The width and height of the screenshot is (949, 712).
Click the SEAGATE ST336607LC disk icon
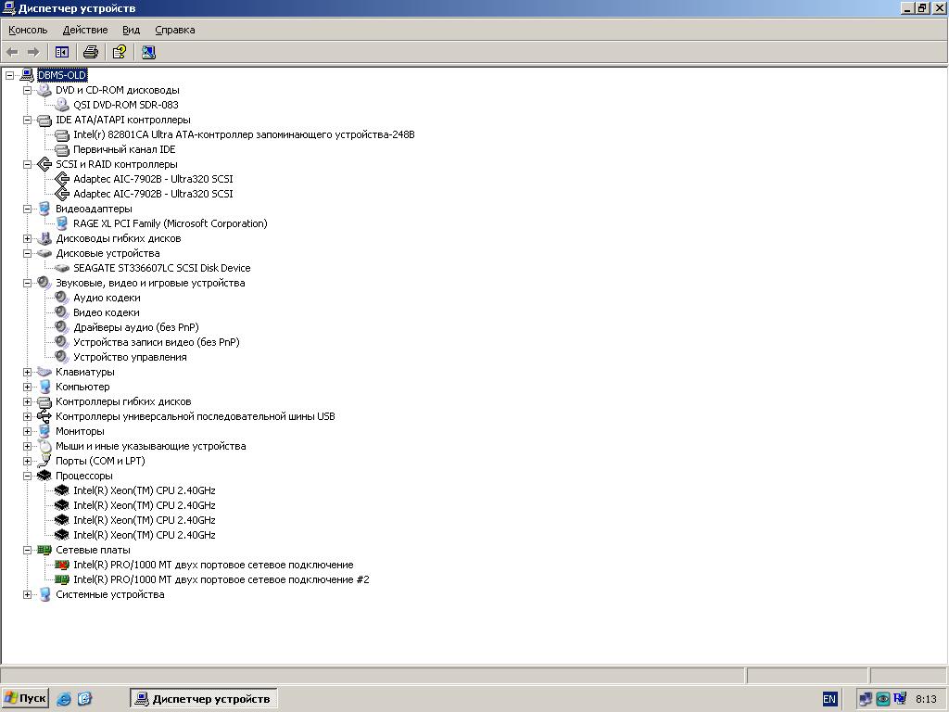click(x=62, y=268)
